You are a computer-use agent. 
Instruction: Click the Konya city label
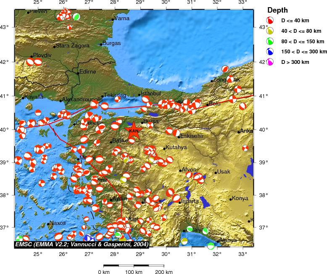pyautogui.click(x=240, y=198)
